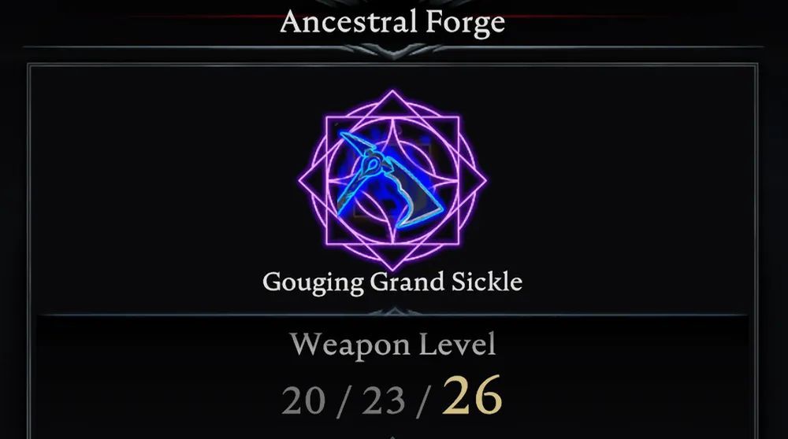
Task: Click the Gouging Grand Sickle item name
Action: [392, 282]
